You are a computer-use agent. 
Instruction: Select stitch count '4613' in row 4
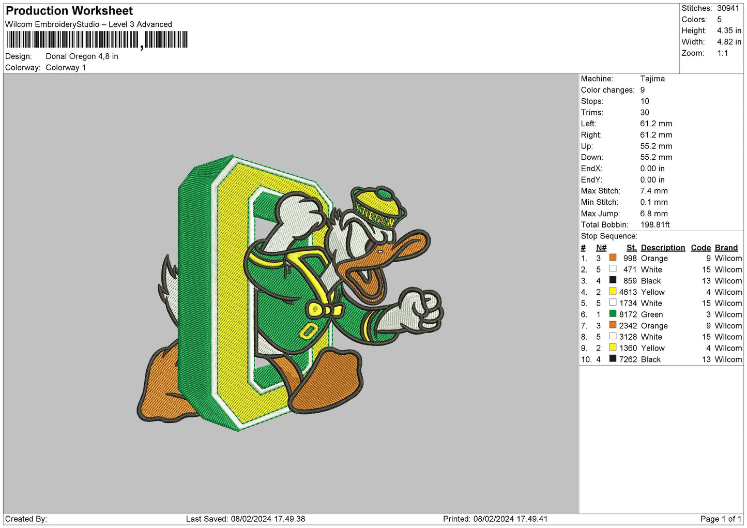tap(628, 292)
